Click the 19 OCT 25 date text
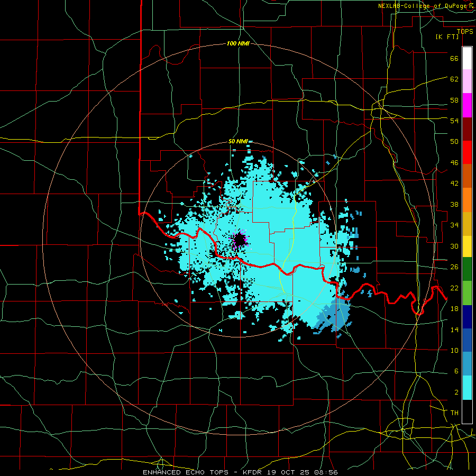 [x=288, y=472]
